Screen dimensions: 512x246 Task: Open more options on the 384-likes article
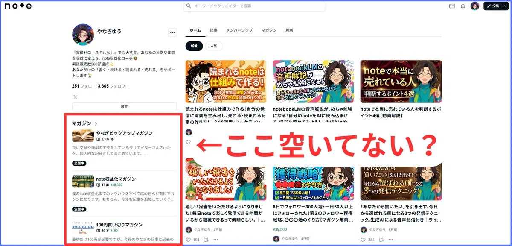coord(391,240)
